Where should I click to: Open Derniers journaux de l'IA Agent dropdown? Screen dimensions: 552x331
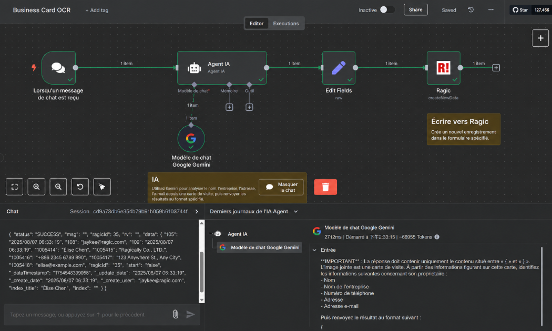click(254, 211)
